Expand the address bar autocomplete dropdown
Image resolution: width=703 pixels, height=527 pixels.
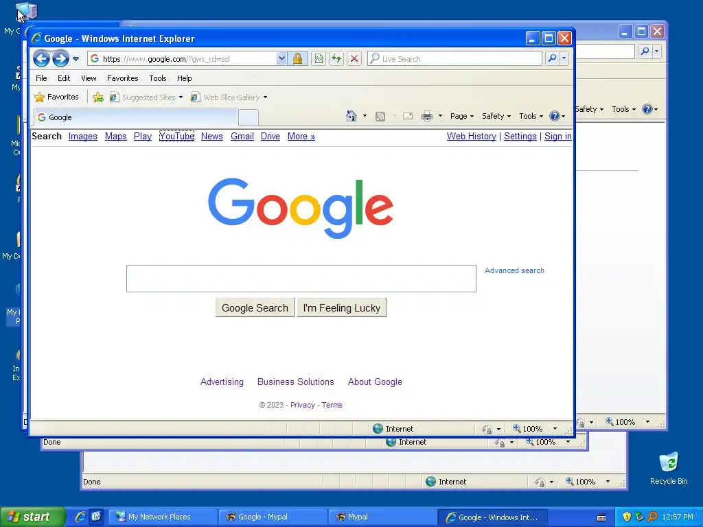pyautogui.click(x=281, y=59)
